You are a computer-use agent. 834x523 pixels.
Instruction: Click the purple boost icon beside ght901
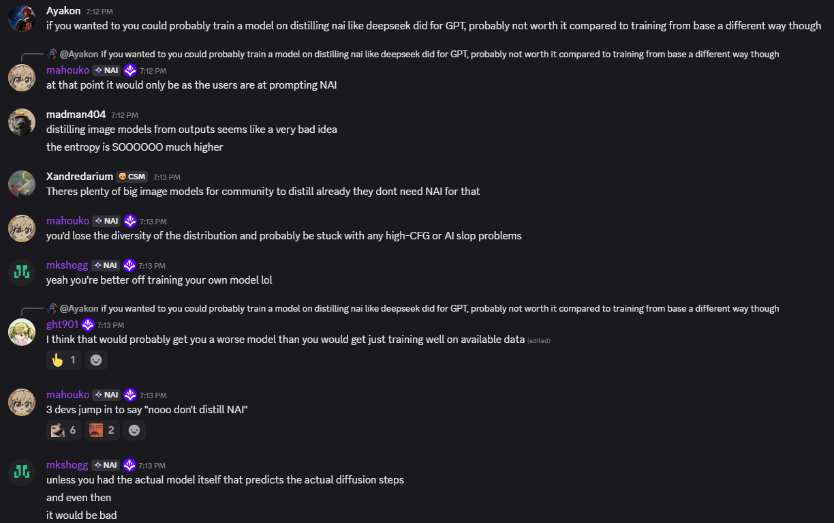88,325
